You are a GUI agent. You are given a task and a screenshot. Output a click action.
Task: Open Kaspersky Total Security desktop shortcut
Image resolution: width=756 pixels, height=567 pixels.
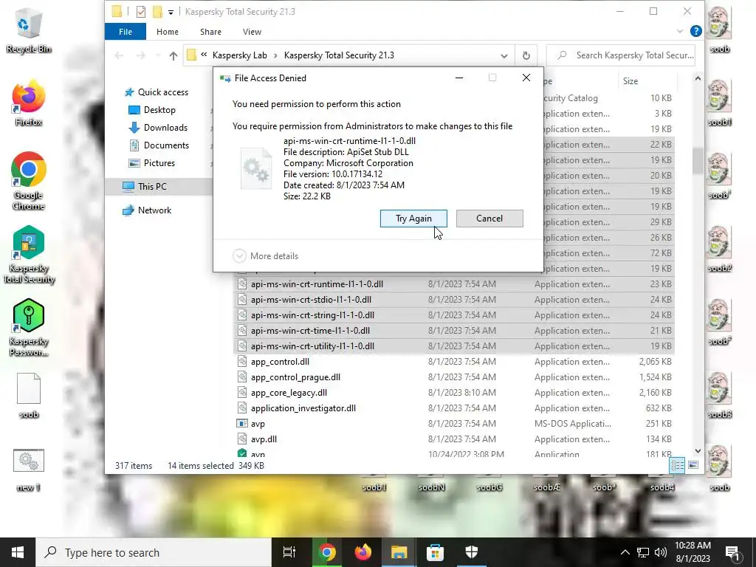[x=29, y=255]
